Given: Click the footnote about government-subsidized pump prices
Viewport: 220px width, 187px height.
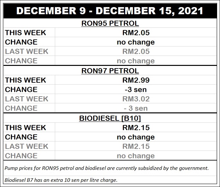Looking at the screenshot, I should pyautogui.click(x=107, y=168).
